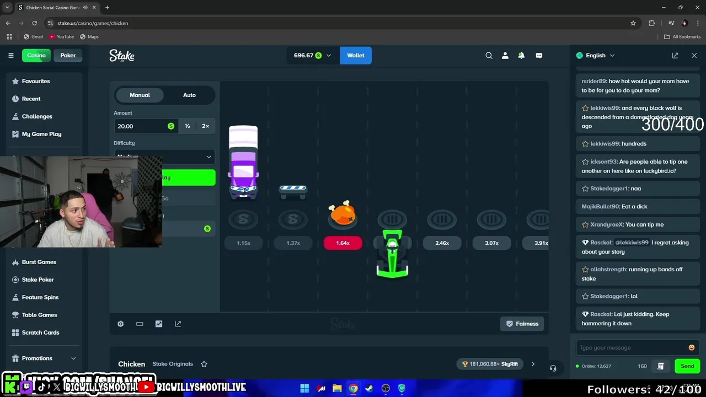Reload the browser page
The image size is (706, 397).
(x=34, y=23)
